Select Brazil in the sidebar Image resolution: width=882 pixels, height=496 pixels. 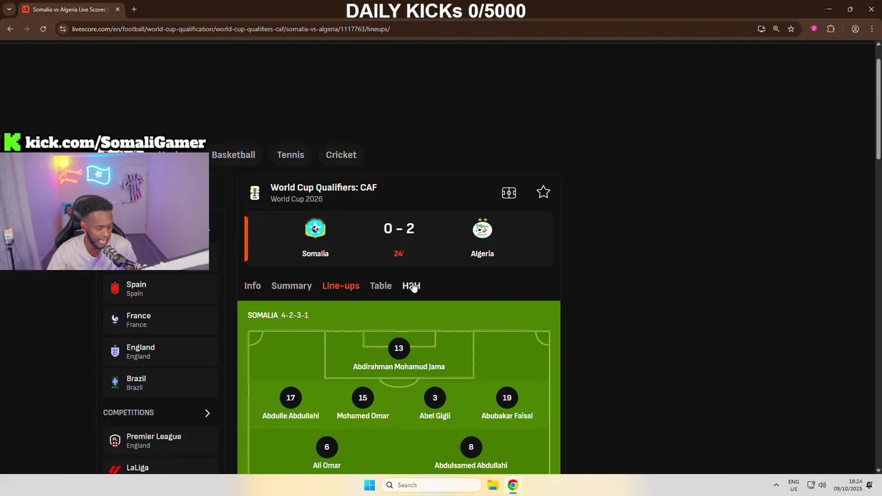coord(161,382)
